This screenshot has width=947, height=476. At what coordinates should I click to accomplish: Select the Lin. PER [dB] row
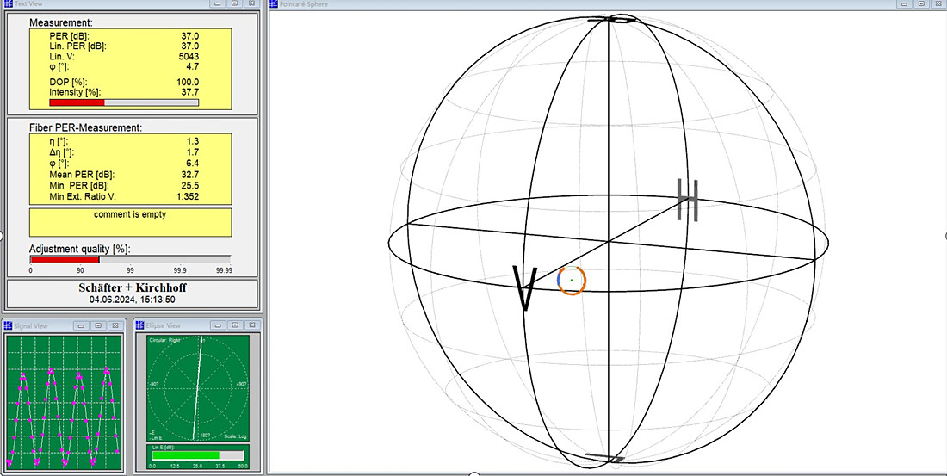pos(124,46)
